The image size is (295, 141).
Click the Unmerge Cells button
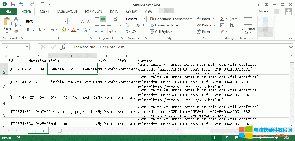click(248, 26)
